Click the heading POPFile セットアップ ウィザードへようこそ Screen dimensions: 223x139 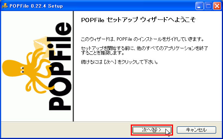(138, 20)
